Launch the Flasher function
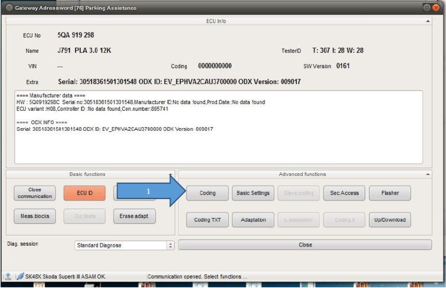 tap(390, 193)
